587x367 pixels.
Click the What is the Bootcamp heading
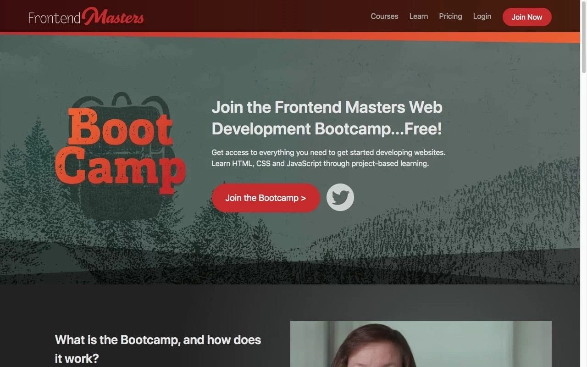coord(158,349)
